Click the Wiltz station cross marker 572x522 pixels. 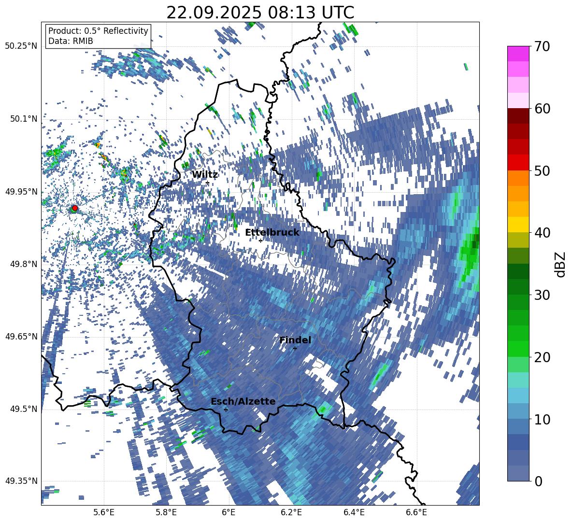208,183
